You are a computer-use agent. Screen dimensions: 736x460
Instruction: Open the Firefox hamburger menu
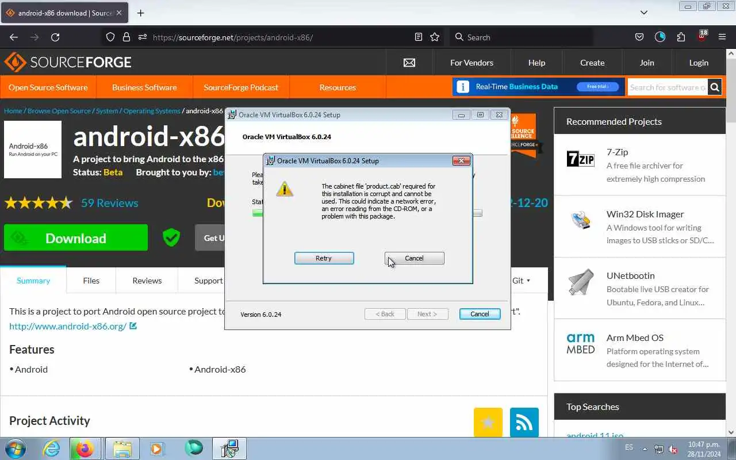click(x=722, y=37)
